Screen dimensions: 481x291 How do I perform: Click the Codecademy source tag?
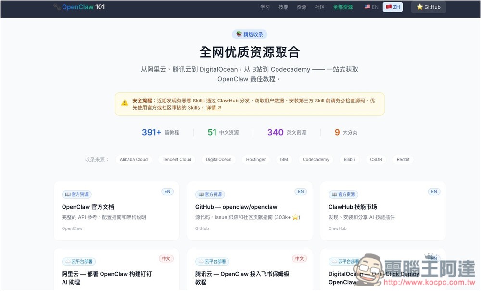click(316, 159)
